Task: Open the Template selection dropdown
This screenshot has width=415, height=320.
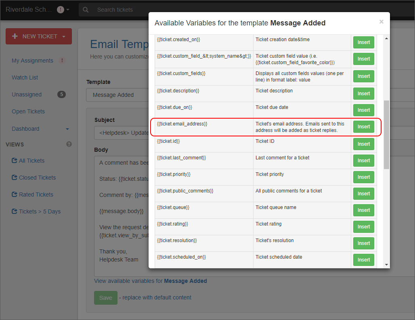Action: coord(117,95)
